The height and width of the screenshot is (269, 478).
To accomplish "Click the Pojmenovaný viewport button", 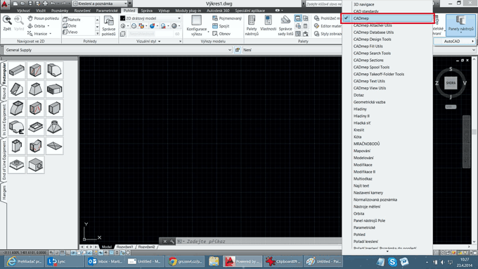I will [x=227, y=18].
